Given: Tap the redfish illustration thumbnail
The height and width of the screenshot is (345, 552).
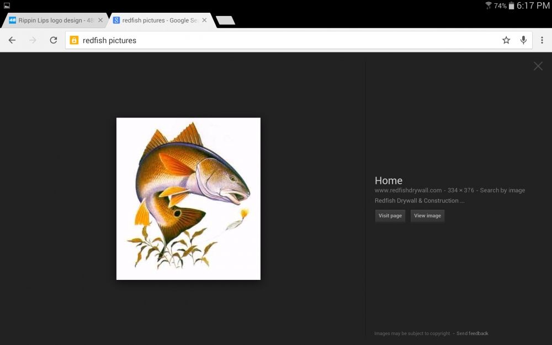Looking at the screenshot, I should click(x=188, y=199).
